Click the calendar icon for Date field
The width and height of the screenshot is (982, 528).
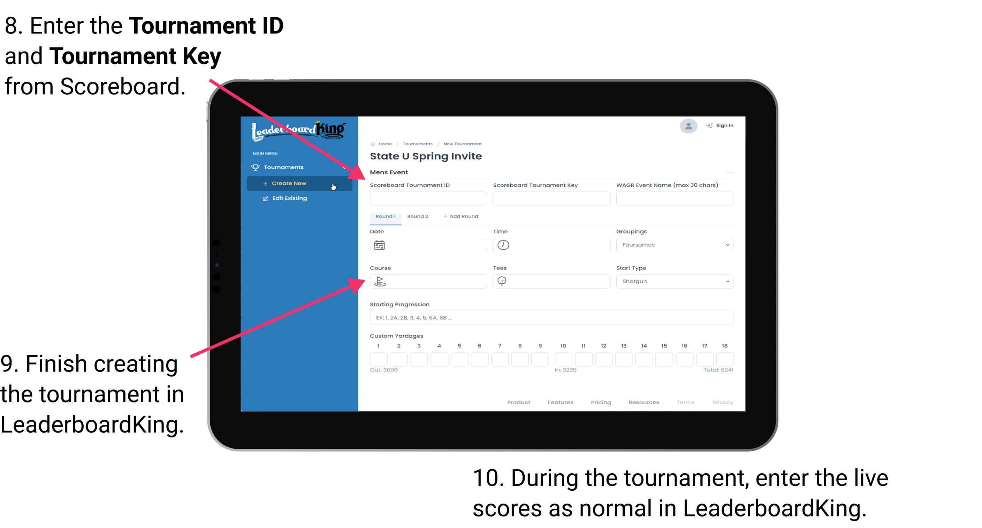click(380, 245)
